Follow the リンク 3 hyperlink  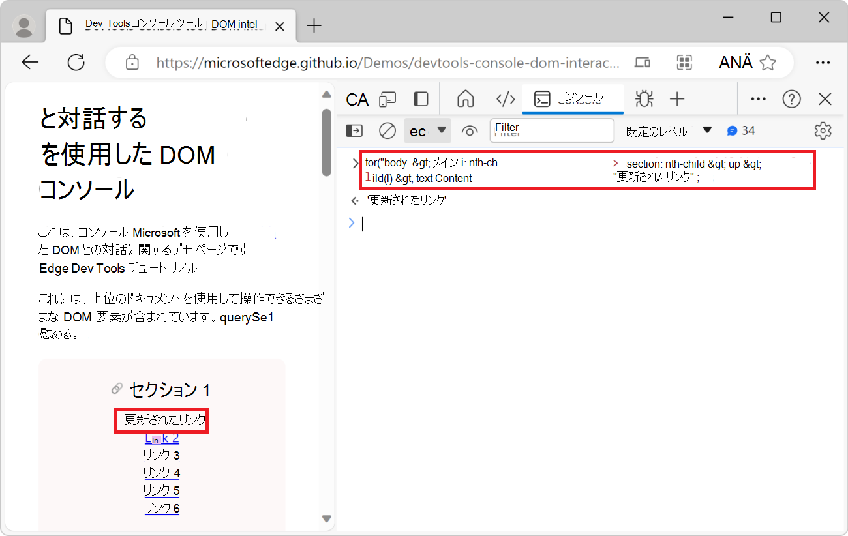pos(161,455)
